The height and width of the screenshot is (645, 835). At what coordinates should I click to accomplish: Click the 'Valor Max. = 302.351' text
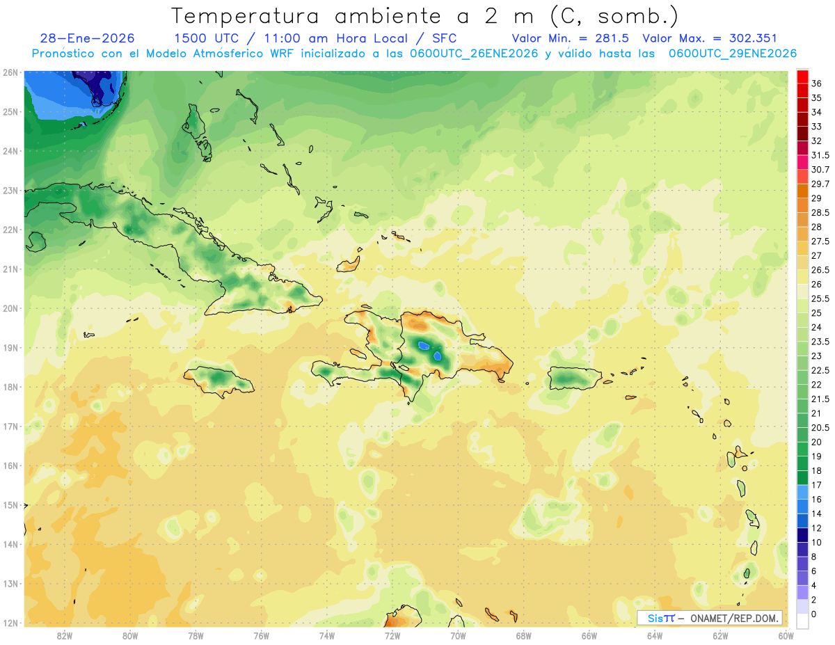click(710, 38)
